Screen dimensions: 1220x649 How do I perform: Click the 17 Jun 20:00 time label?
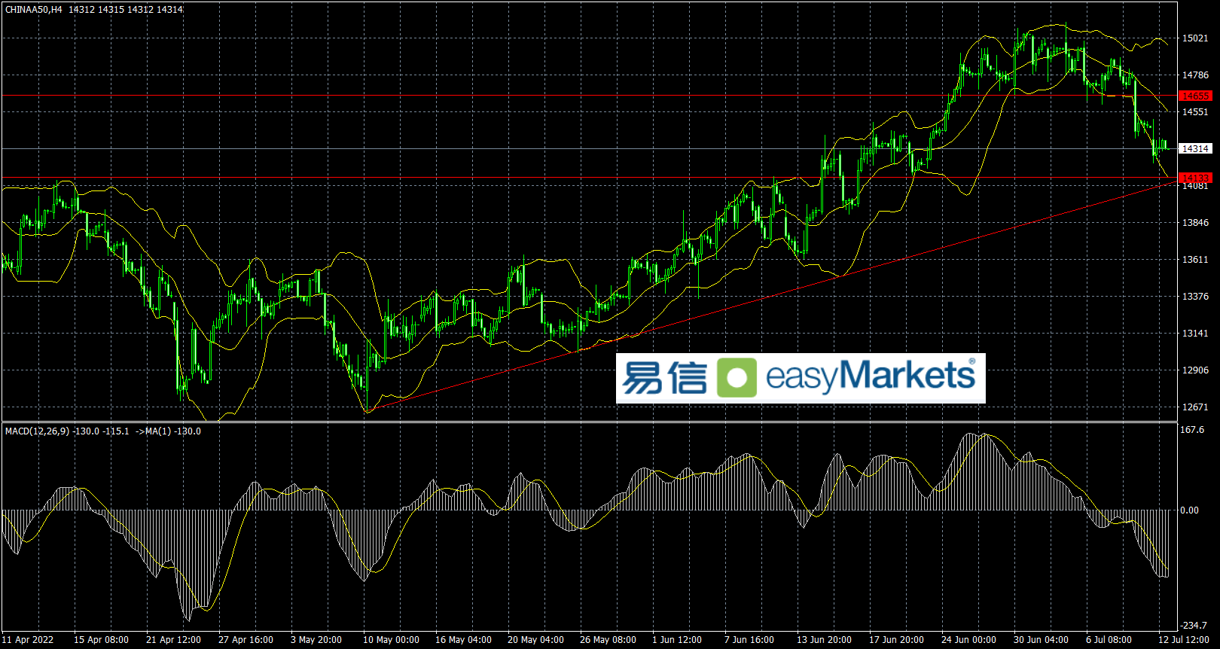pos(896,640)
